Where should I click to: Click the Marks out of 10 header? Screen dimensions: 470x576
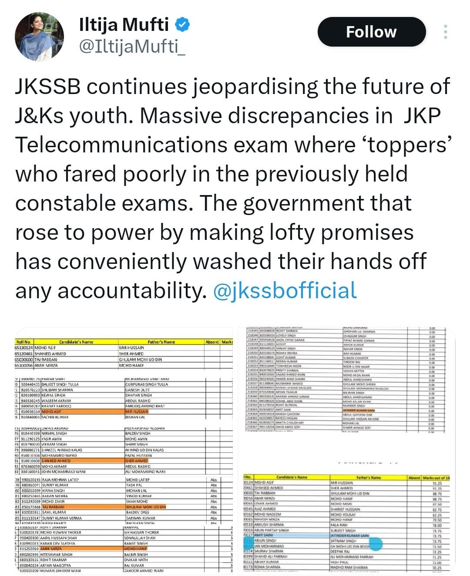[436, 478]
